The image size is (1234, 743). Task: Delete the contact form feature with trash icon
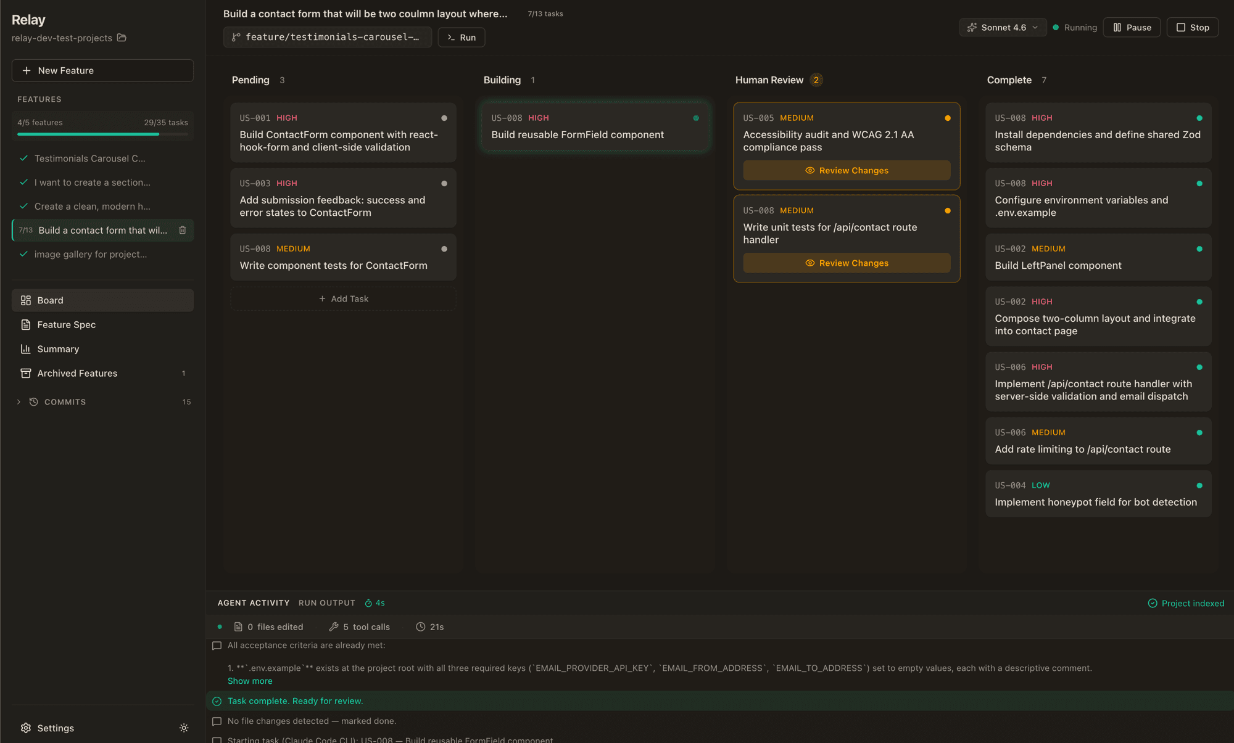pyautogui.click(x=183, y=230)
